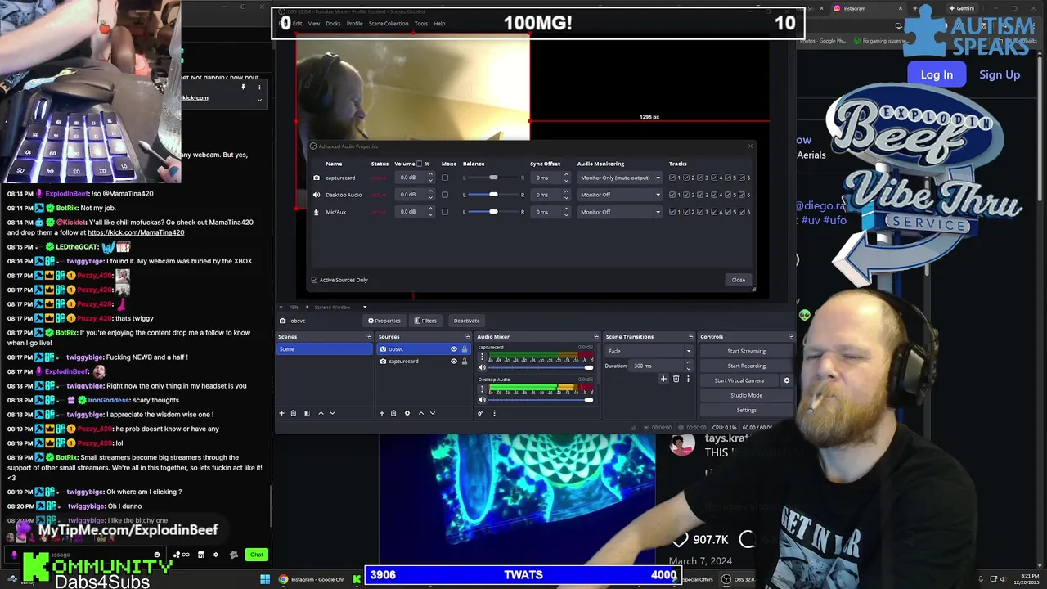Screen dimensions: 1047x589
Task: Open Audio Mixer footer three-dot menu
Action: [494, 413]
